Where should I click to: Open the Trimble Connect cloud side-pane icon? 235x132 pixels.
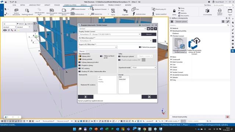(x=232, y=40)
